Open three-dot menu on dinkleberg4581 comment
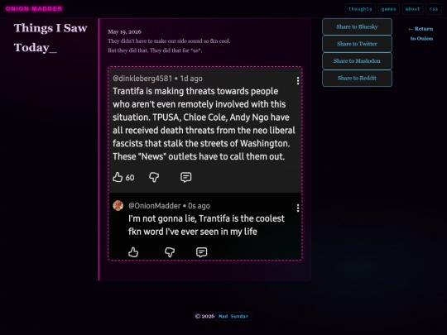 point(298,80)
